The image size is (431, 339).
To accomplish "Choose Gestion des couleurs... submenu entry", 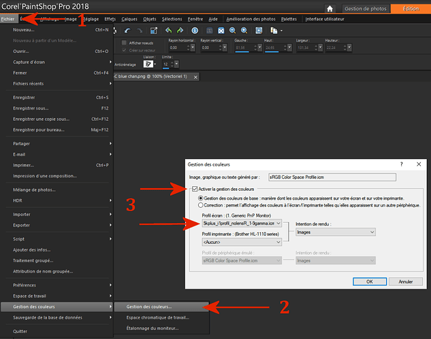I will click(148, 306).
